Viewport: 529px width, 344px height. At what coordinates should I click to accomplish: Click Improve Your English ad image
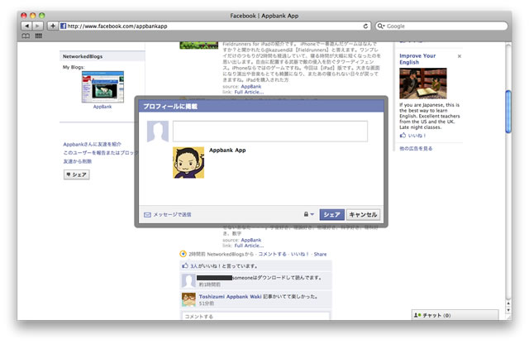423,84
